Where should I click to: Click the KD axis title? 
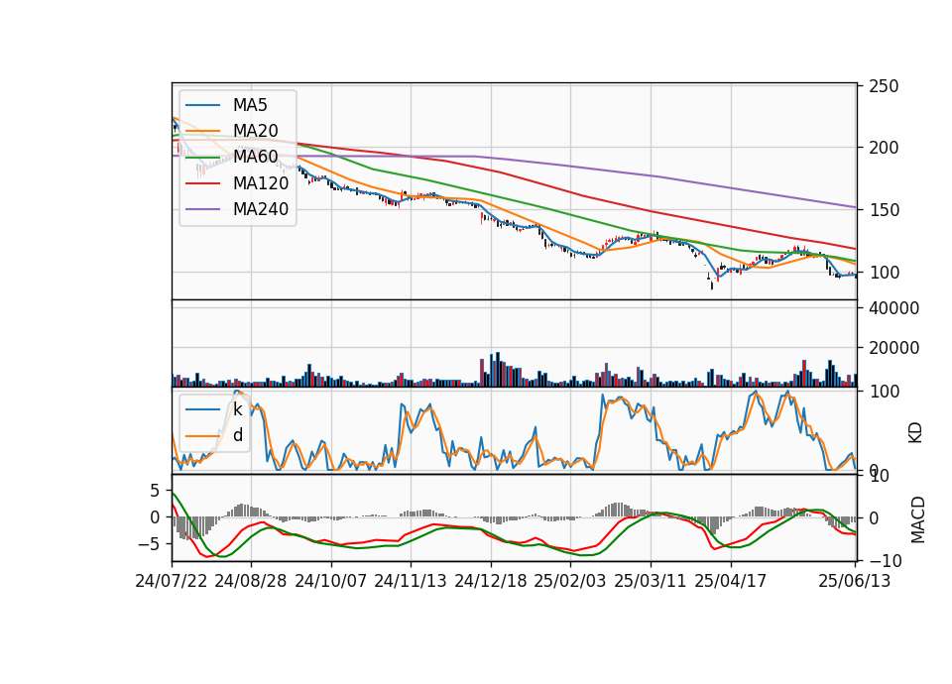pyautogui.click(x=915, y=433)
